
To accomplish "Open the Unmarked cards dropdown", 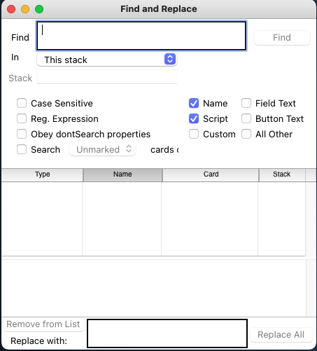I will (103, 149).
